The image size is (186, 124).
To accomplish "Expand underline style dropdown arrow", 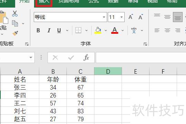I will coord(67,31).
